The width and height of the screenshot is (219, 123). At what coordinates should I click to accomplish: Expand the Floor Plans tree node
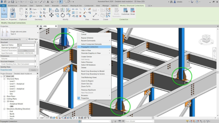[x=5, y=96]
